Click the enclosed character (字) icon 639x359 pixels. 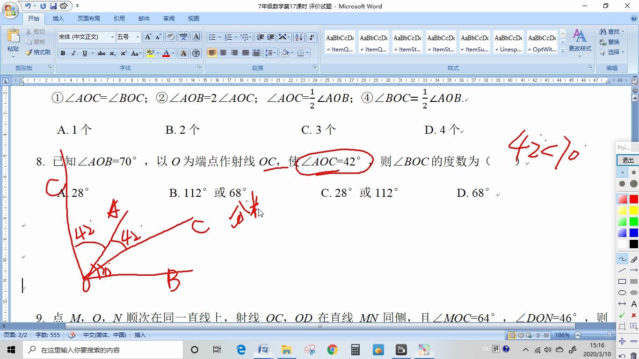pyautogui.click(x=196, y=53)
